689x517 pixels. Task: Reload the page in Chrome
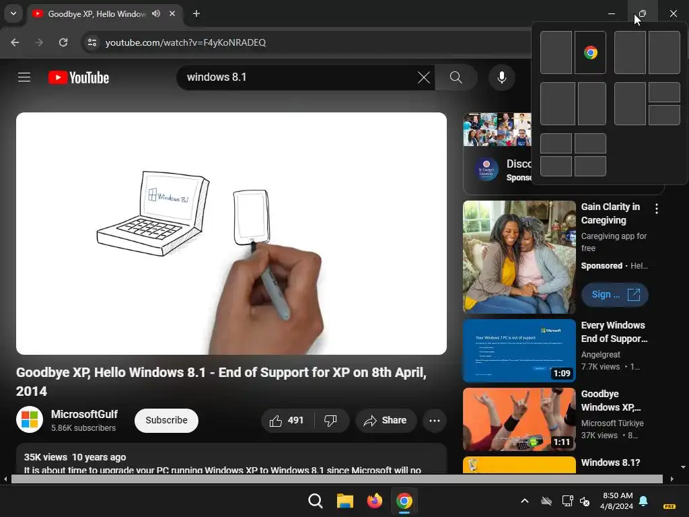coord(63,42)
